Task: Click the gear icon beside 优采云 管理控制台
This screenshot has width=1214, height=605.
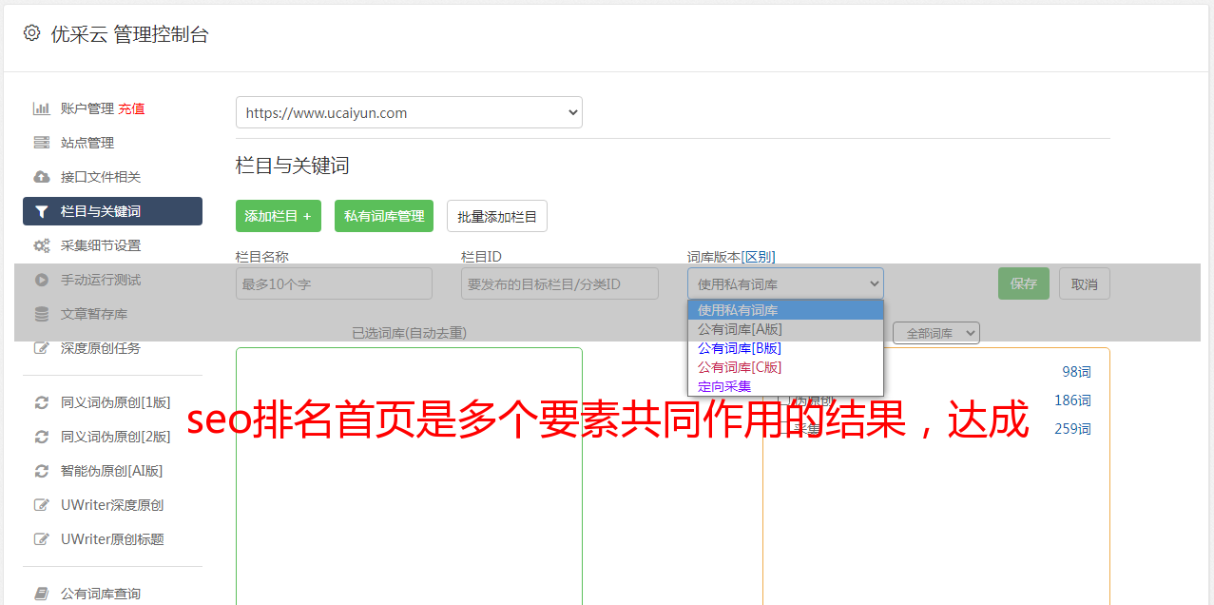Action: (31, 33)
